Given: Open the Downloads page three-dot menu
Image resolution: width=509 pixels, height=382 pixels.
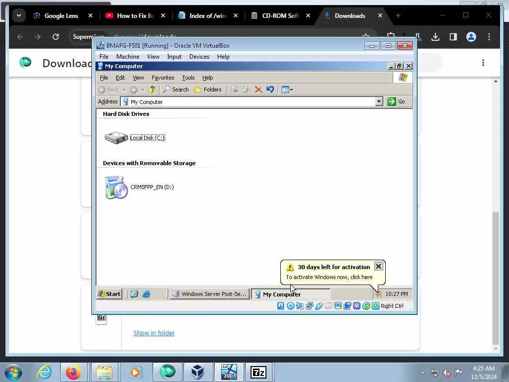Looking at the screenshot, I should pyautogui.click(x=483, y=63).
